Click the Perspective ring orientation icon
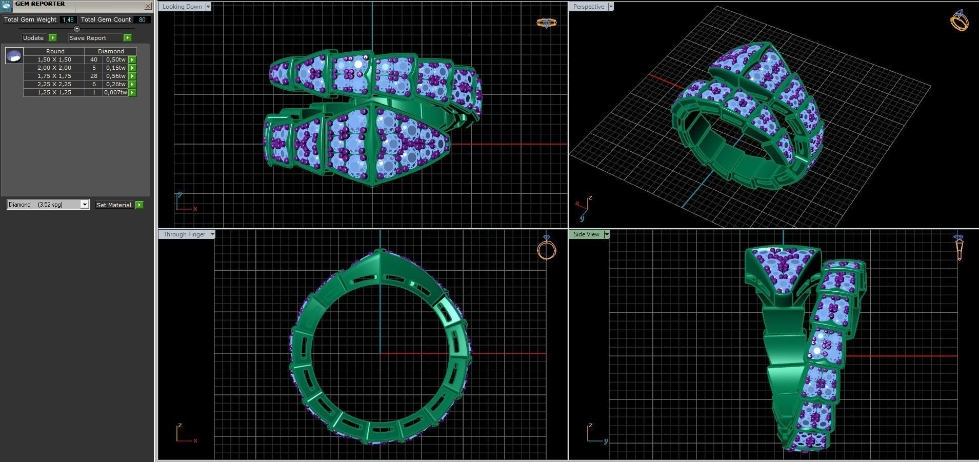Image resolution: width=979 pixels, height=462 pixels. click(x=959, y=21)
